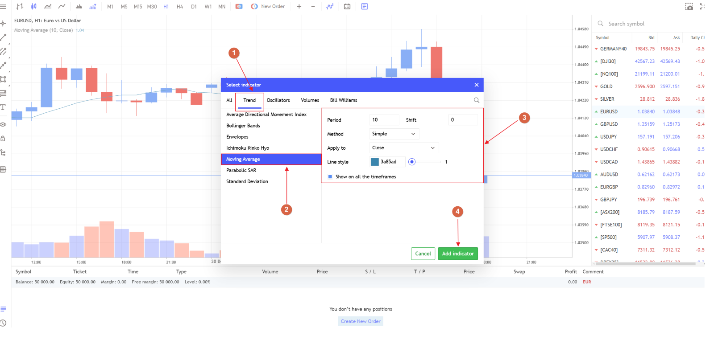Click the Add indicator button
Viewport: 714px width, 344px height.
coord(458,254)
